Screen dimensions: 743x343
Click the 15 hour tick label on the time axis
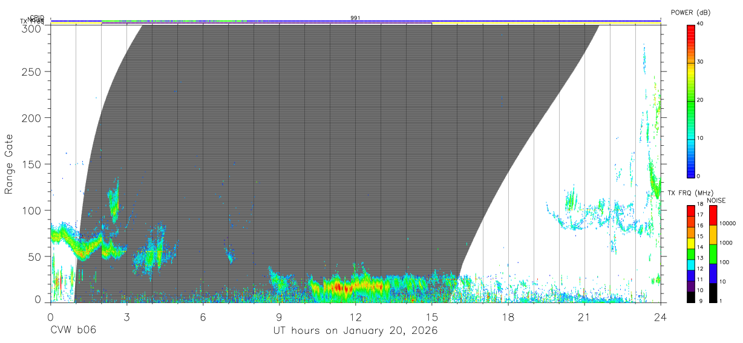click(x=431, y=317)
